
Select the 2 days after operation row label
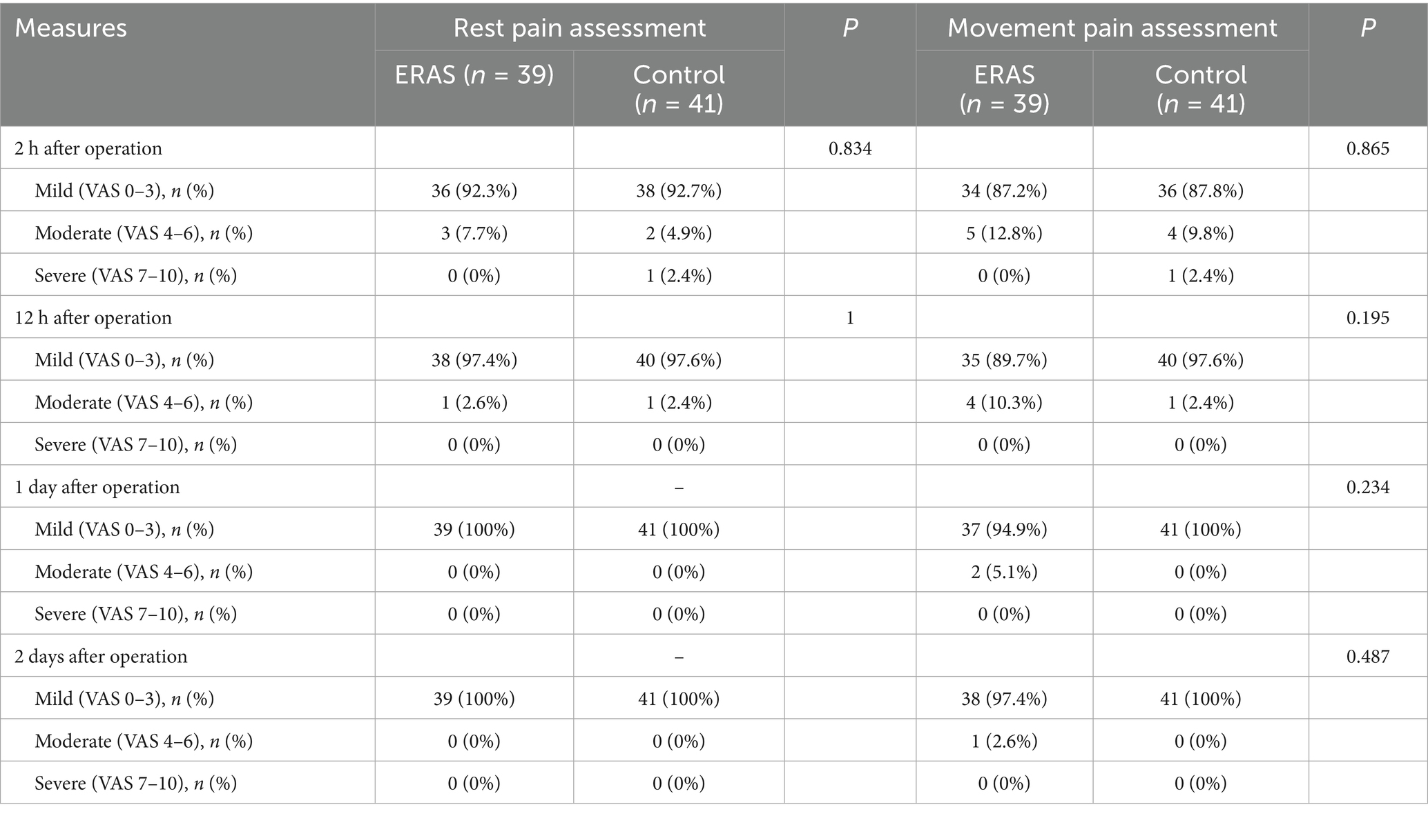(x=101, y=656)
